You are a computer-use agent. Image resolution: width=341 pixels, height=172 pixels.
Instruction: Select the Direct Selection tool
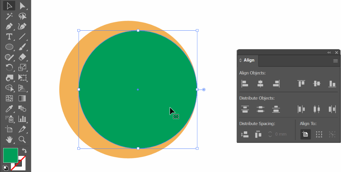[x=23, y=6]
